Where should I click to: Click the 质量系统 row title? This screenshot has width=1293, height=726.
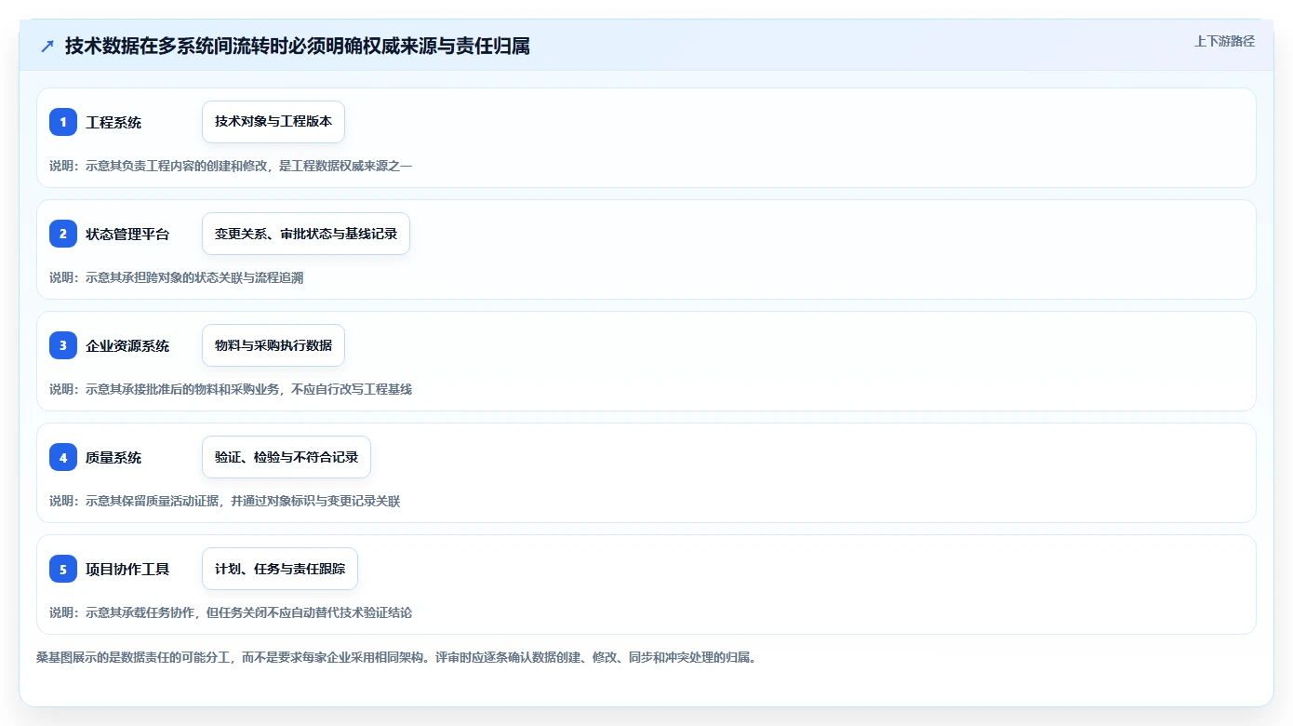pos(113,457)
